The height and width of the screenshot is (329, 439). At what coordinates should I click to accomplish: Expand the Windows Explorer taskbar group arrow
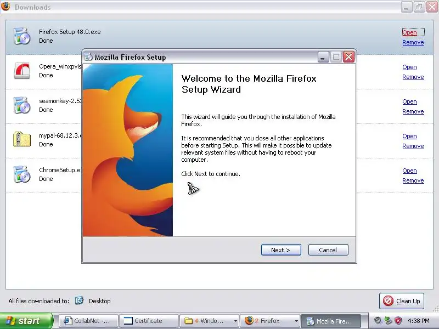(x=235, y=321)
